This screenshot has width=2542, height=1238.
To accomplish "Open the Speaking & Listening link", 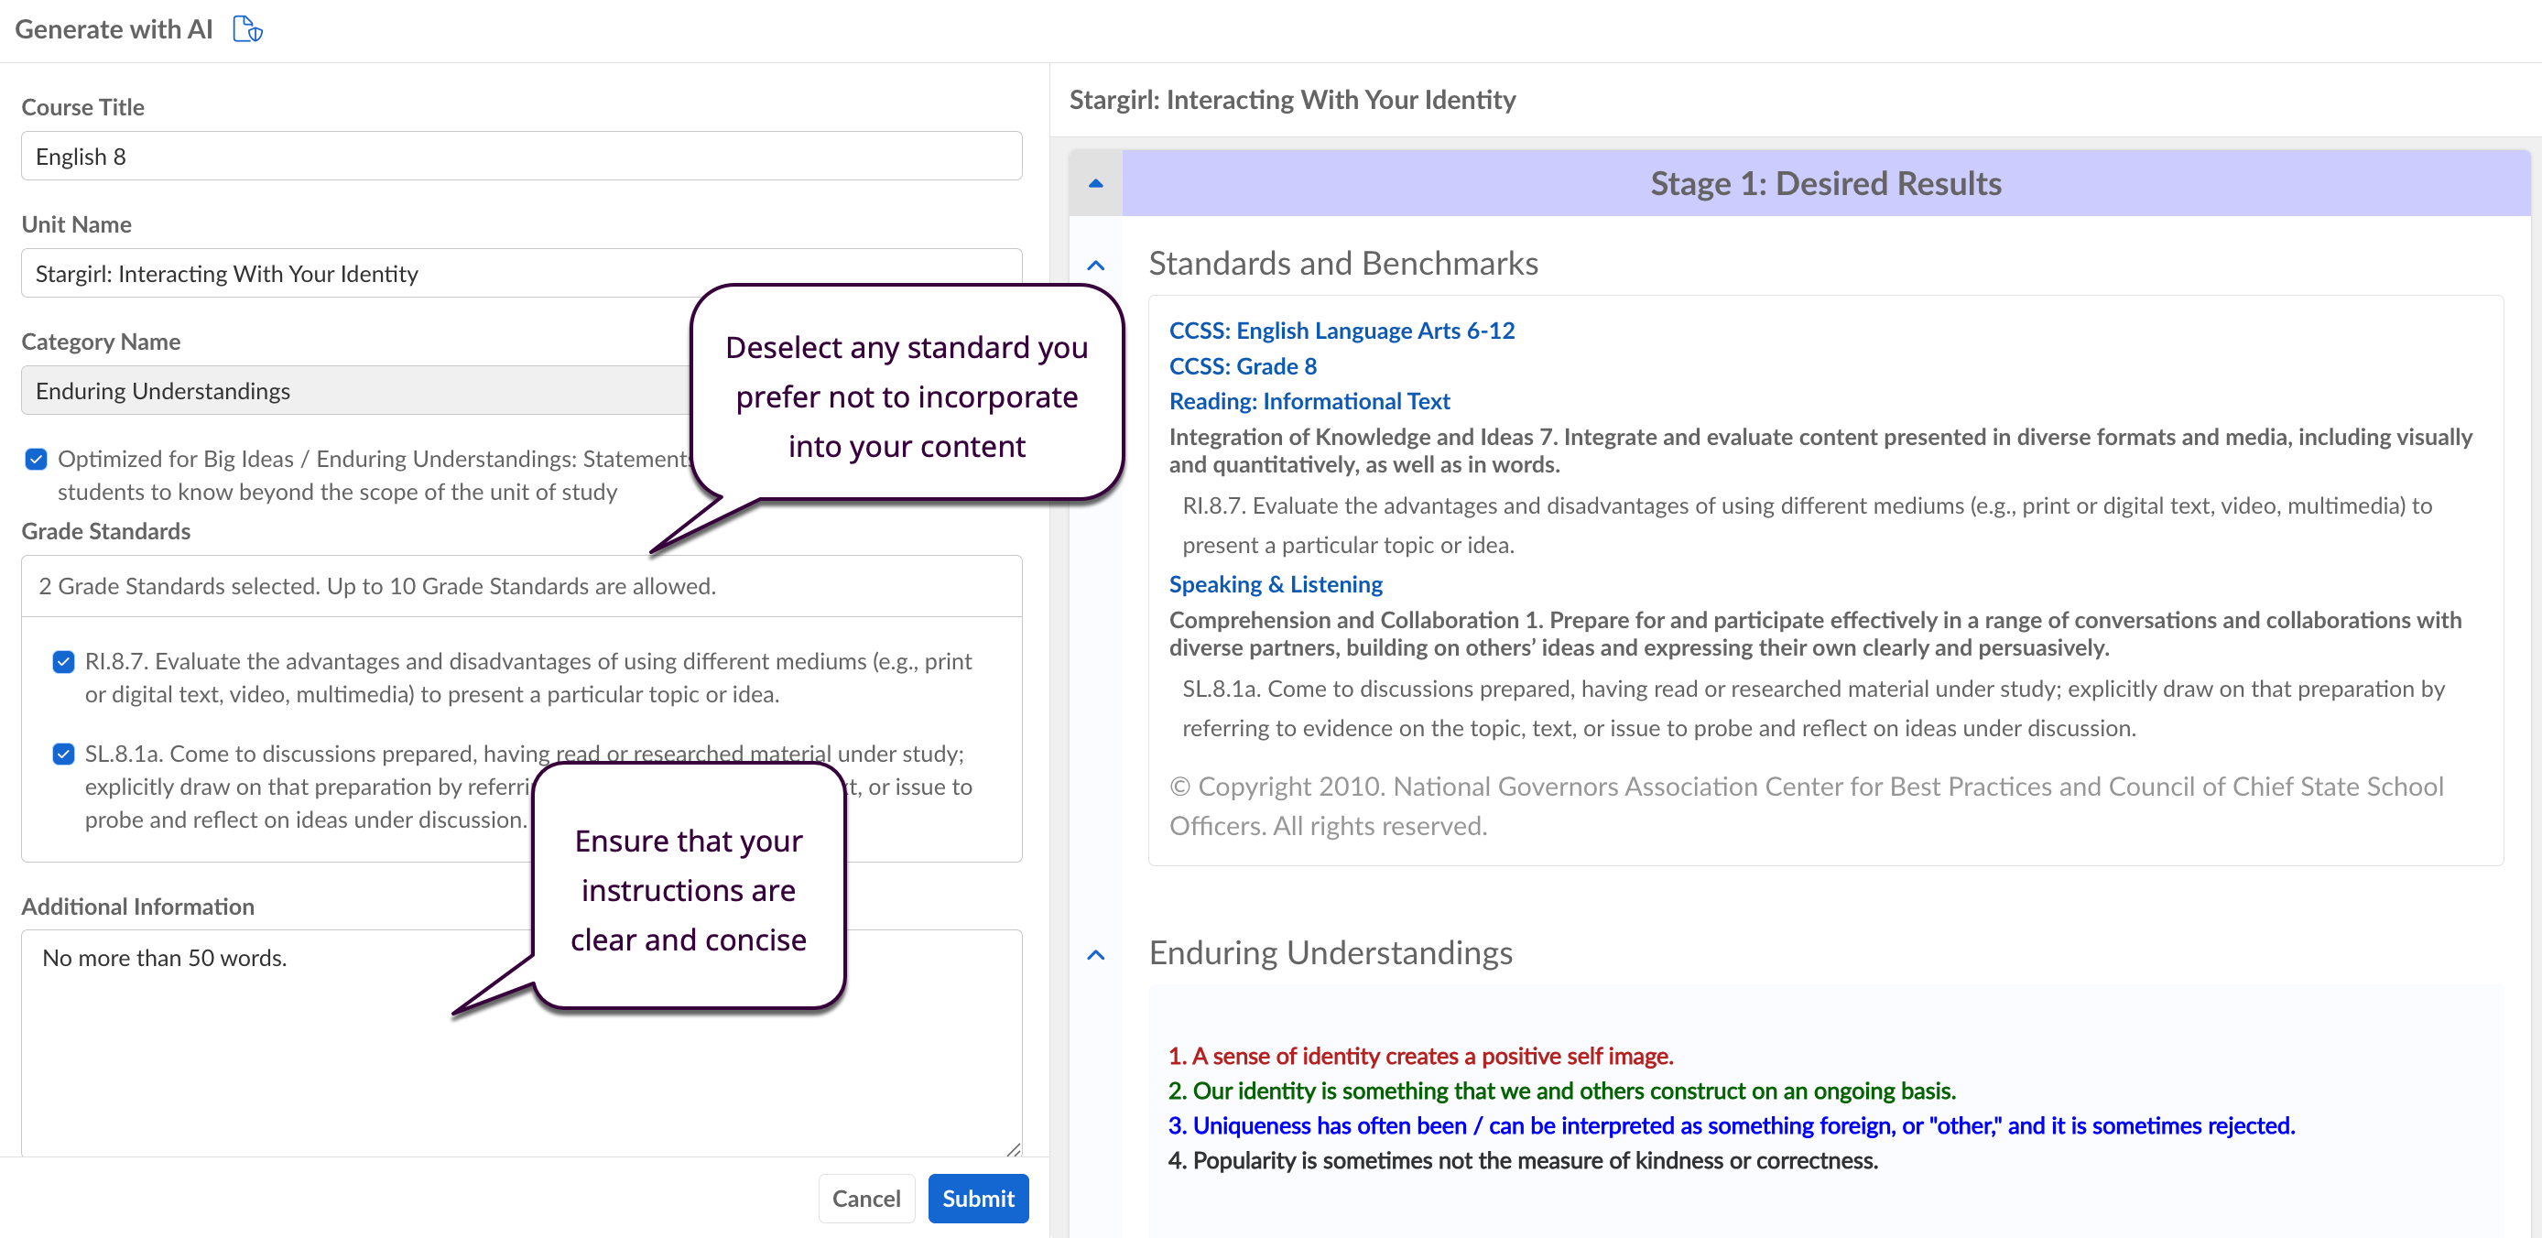I will coord(1275,584).
